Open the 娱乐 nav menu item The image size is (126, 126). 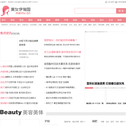coord(102,20)
